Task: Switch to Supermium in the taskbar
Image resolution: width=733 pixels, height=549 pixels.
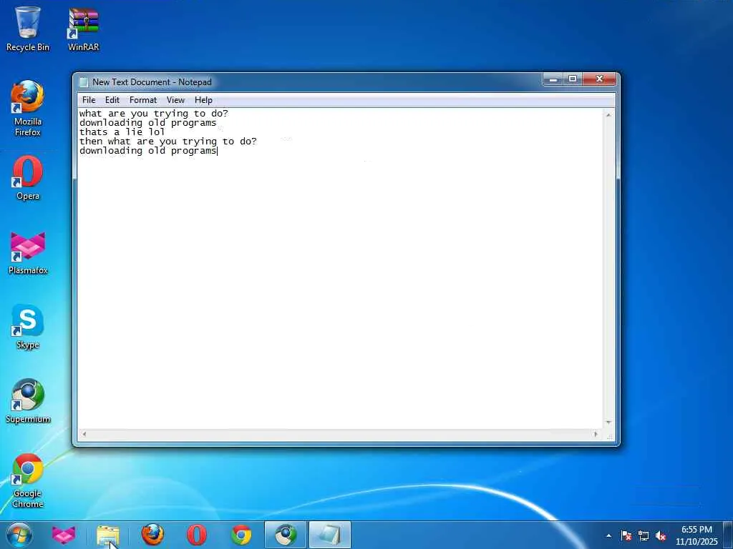Action: [286, 535]
